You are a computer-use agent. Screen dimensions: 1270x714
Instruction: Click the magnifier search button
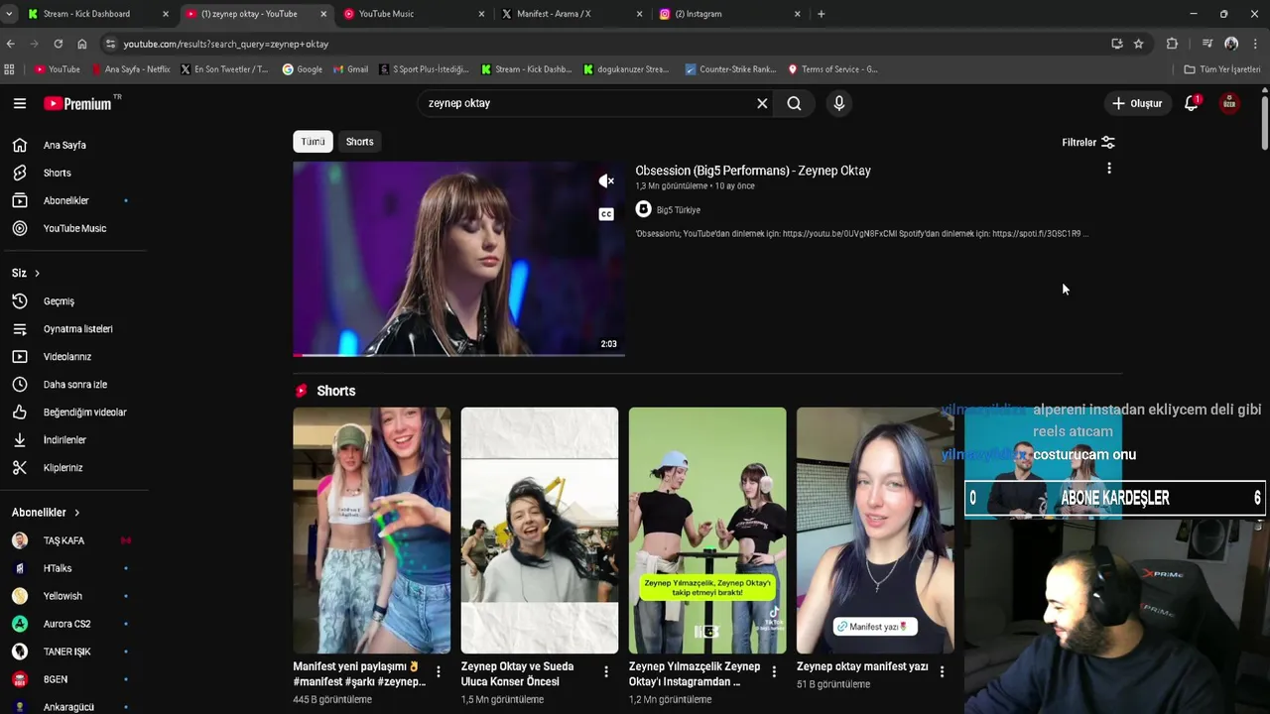[794, 103]
